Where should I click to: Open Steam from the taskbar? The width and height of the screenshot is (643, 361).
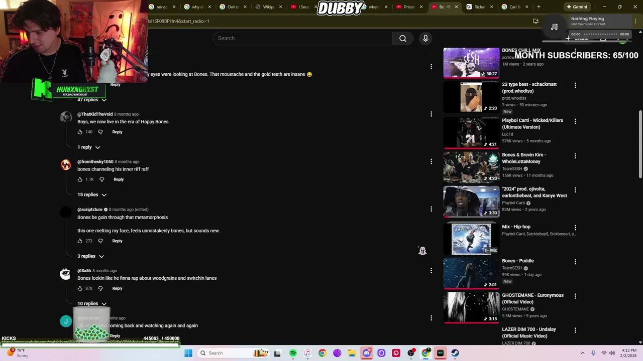pos(455,353)
